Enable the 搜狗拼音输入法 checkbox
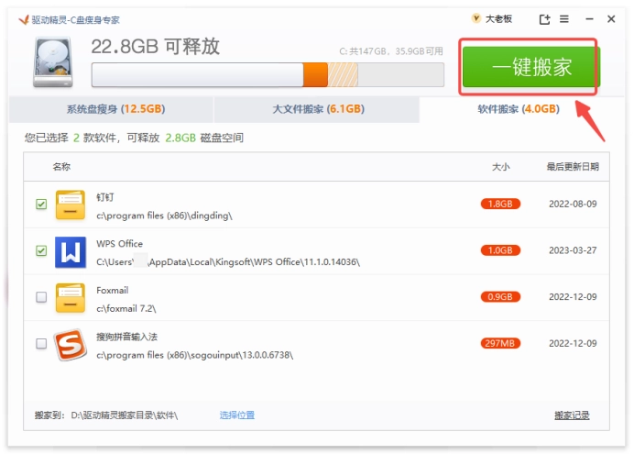Image resolution: width=634 pixels, height=454 pixels. click(41, 344)
